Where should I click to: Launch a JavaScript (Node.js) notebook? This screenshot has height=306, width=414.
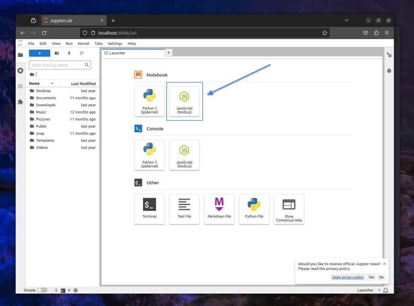tap(184, 101)
